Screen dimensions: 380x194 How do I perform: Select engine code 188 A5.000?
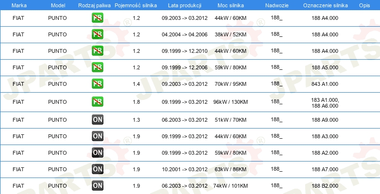[x=325, y=67]
